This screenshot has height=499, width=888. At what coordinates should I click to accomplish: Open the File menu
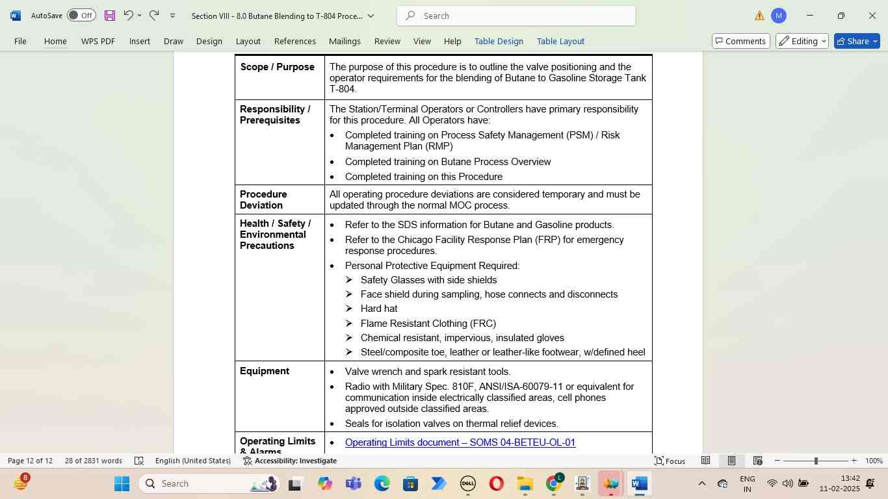point(20,41)
